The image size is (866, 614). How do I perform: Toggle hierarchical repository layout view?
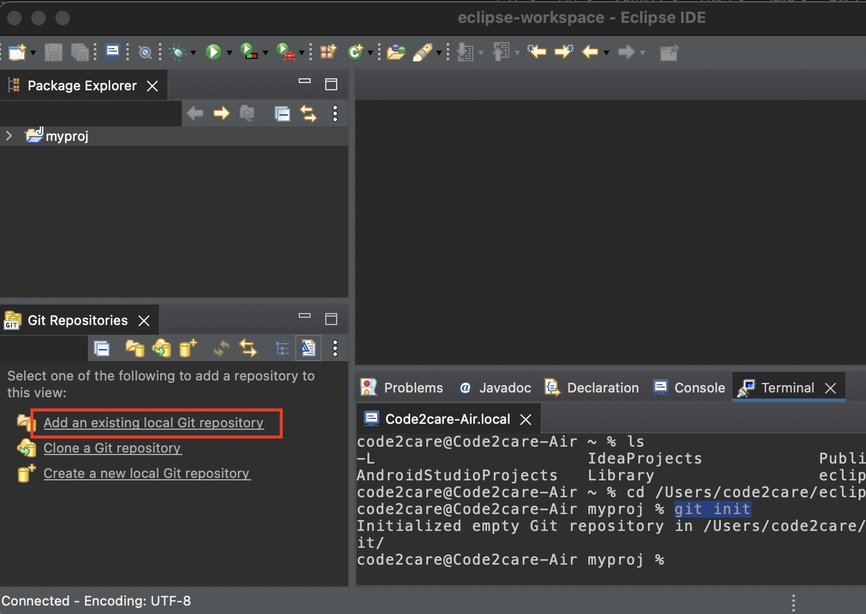coord(281,349)
